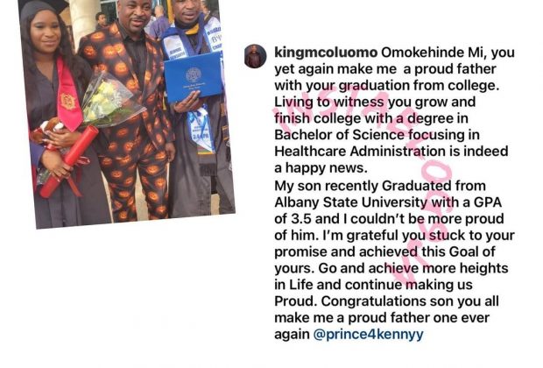The height and width of the screenshot is (368, 543).
Task: Click the red diploma scroll tube
Action: click(69, 162)
